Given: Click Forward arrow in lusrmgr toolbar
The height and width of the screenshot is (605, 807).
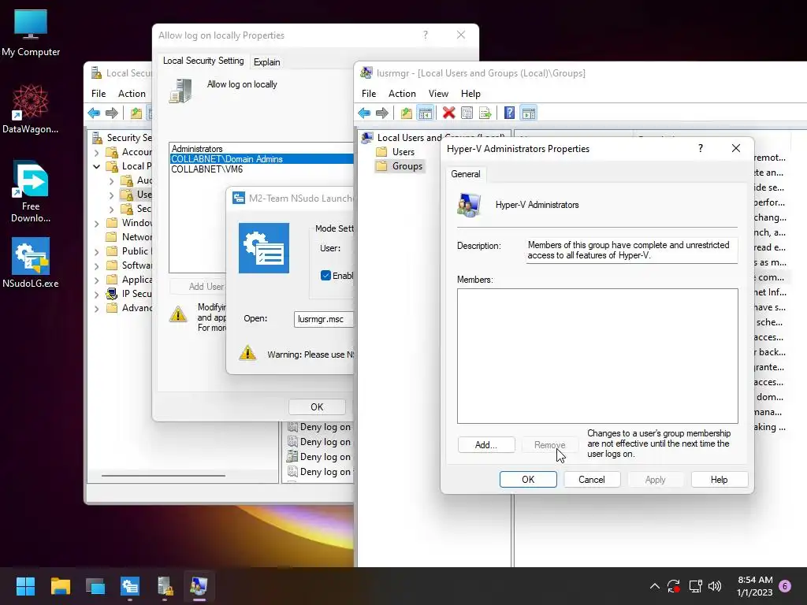Looking at the screenshot, I should (x=382, y=113).
